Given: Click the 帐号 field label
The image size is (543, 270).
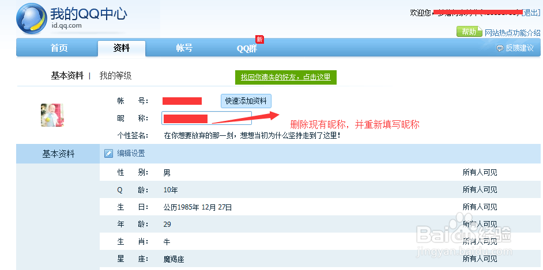Looking at the screenshot, I should [133, 101].
